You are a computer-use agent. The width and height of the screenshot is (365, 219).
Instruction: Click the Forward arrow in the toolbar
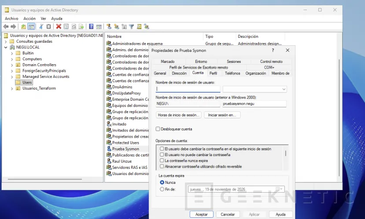13,27
